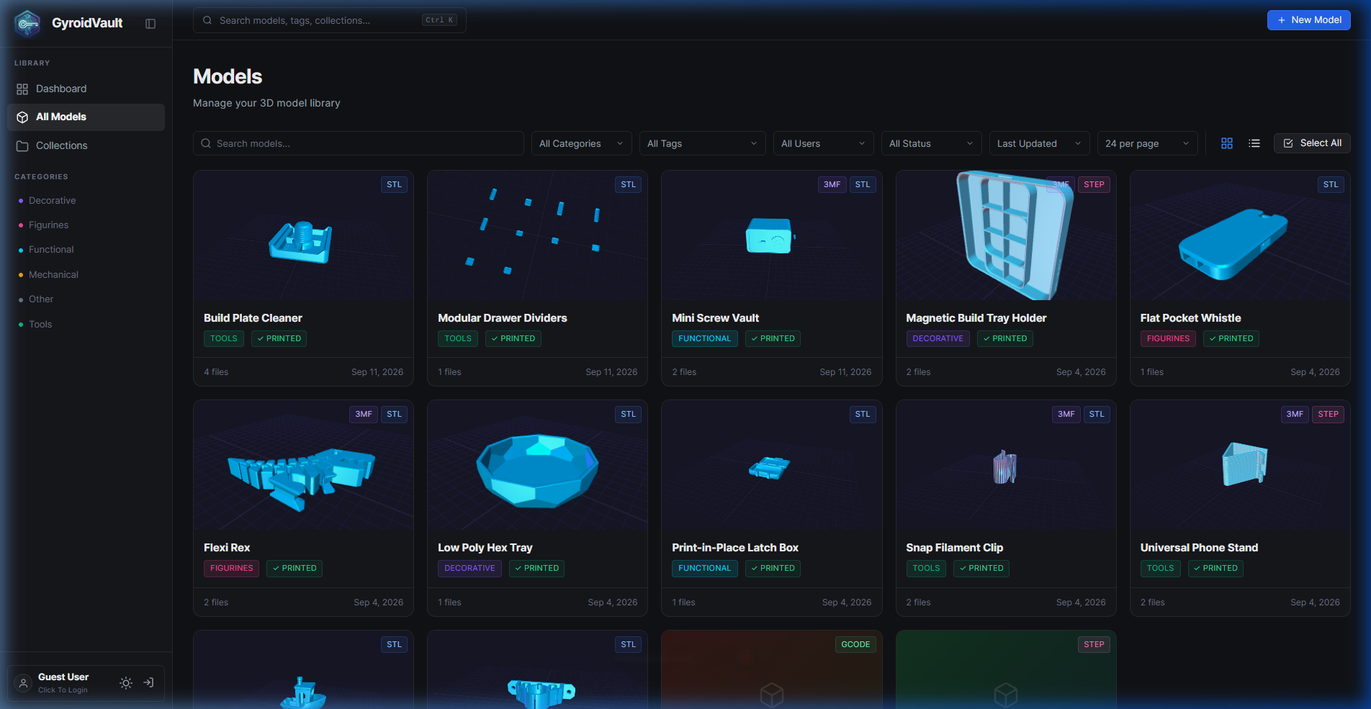Click the TOOLS tag on Build Plate Cleaner
Screen dimensions: 1371x709
pos(224,338)
